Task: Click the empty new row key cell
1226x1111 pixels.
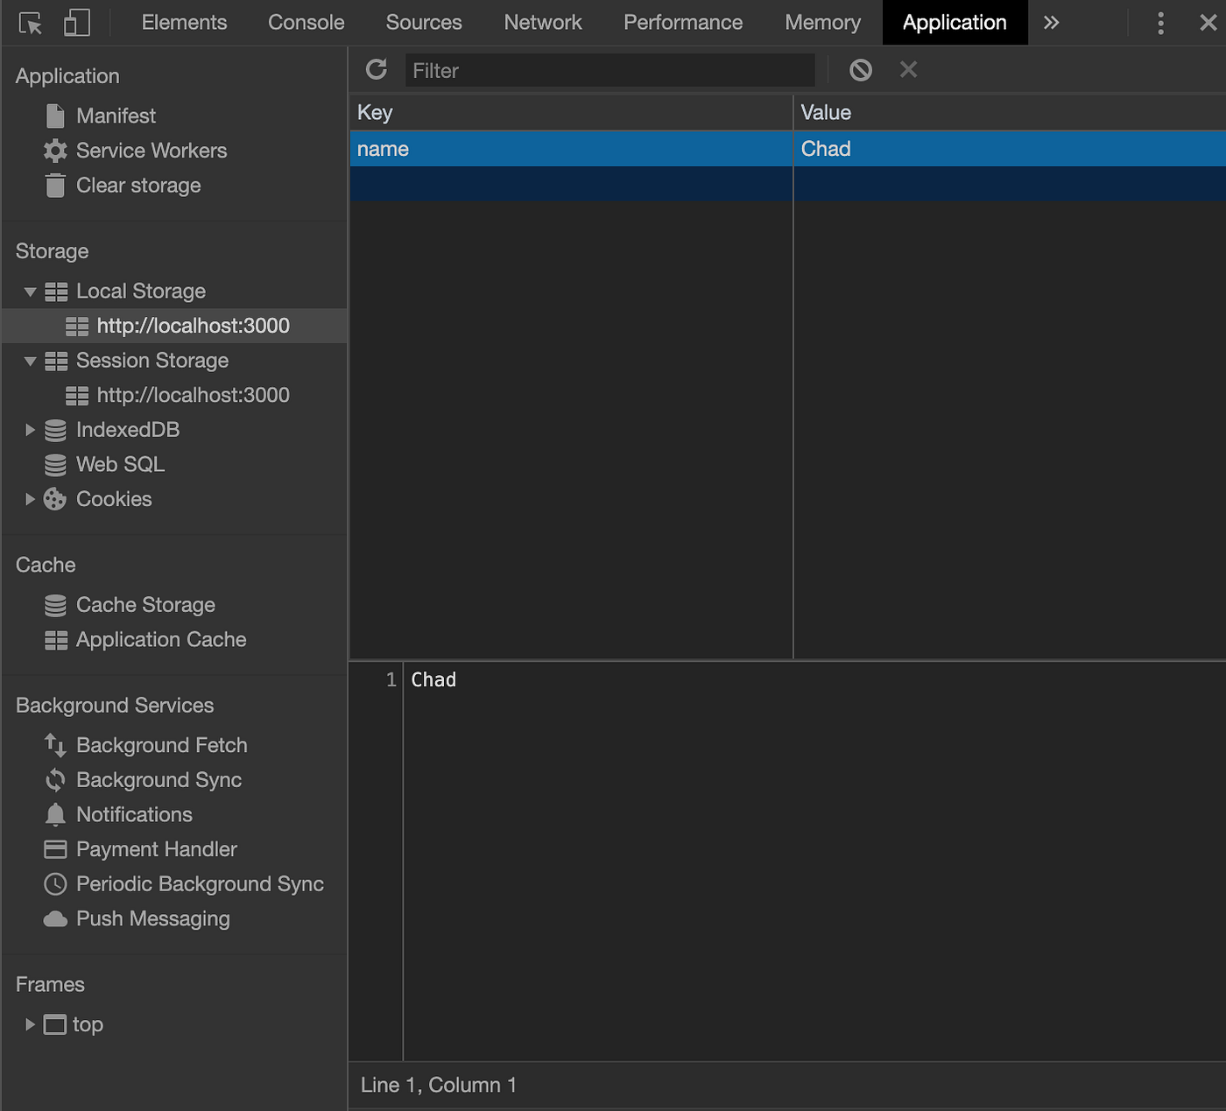Action: (x=571, y=184)
